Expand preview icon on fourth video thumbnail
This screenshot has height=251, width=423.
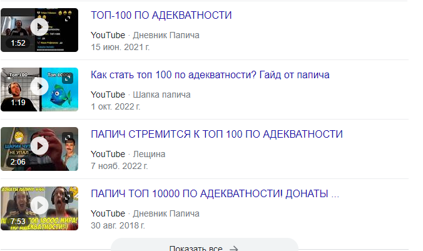pyautogui.click(x=68, y=198)
